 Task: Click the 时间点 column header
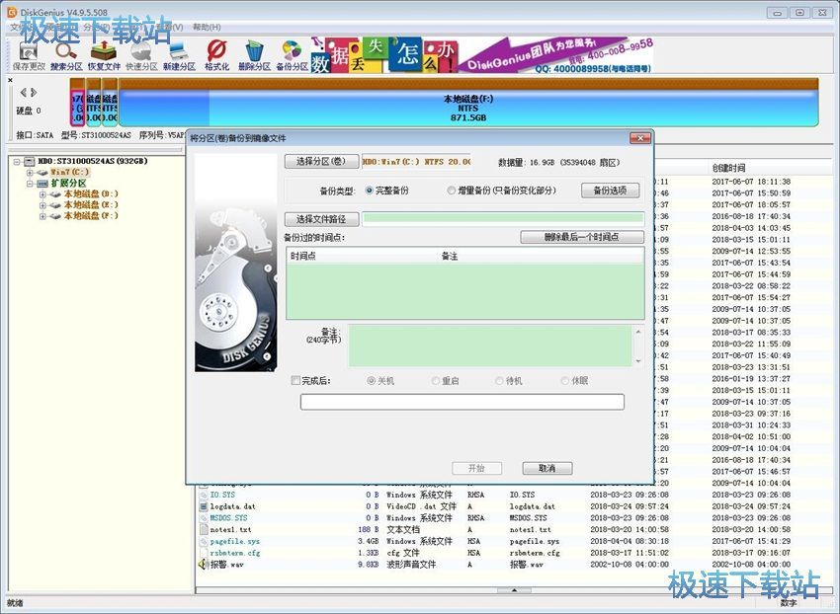click(364, 257)
